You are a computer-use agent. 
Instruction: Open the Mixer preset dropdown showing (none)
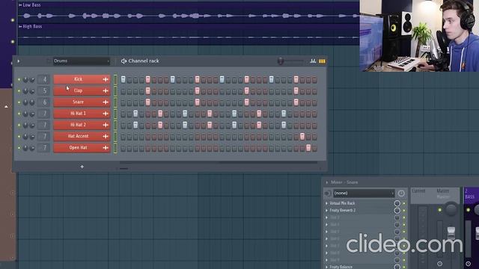coord(364,193)
